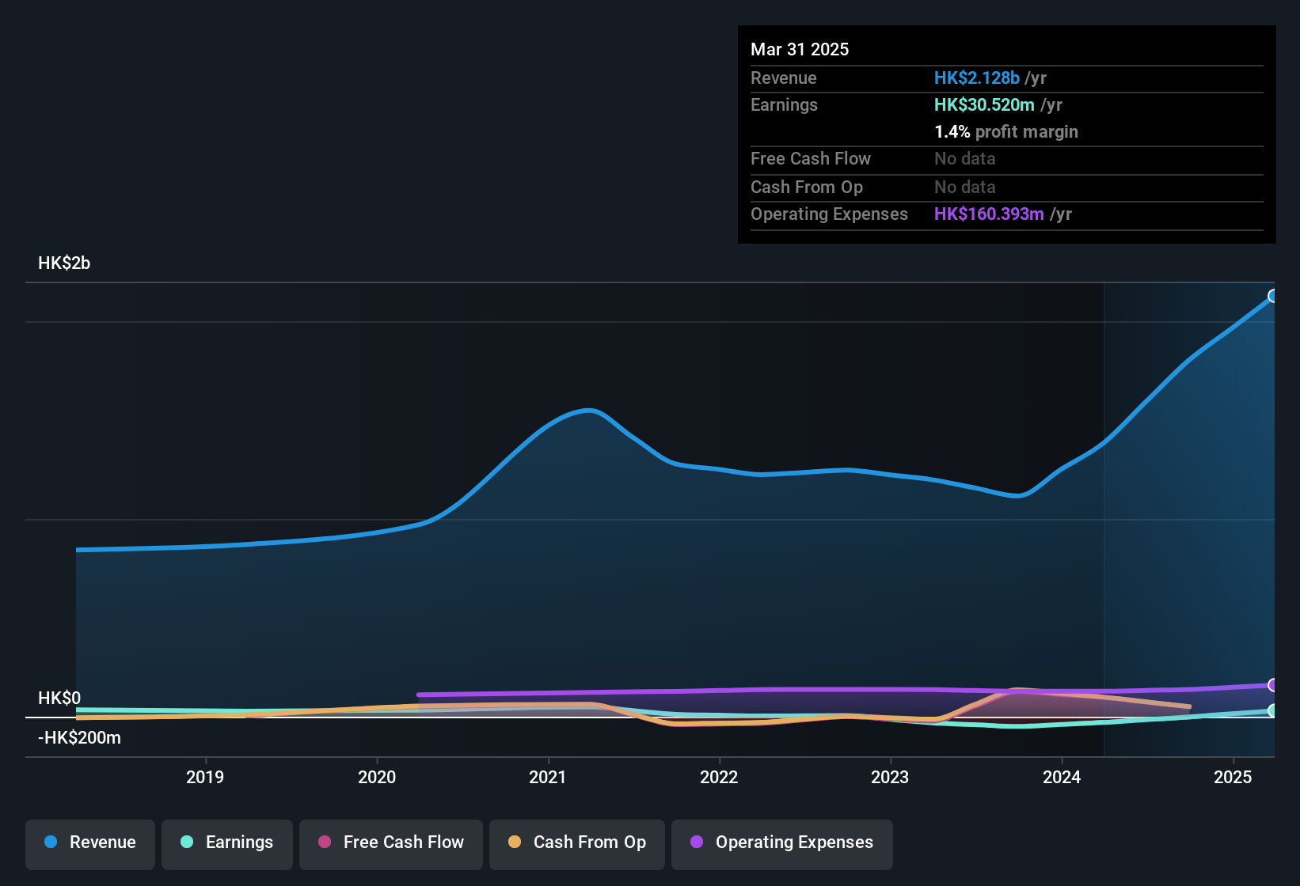Select the Revenue endpoint marker on the chart

1273,296
